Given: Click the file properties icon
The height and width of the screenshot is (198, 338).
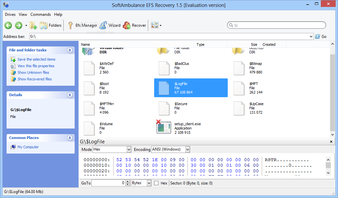Looking at the screenshot, I should pyautogui.click(x=13, y=66).
